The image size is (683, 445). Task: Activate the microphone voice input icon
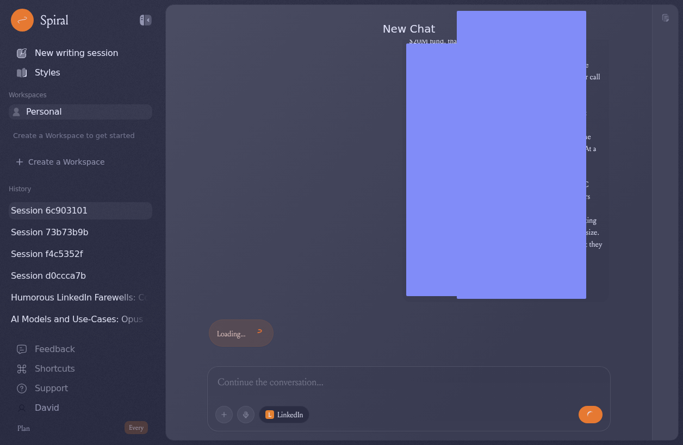pos(246,415)
